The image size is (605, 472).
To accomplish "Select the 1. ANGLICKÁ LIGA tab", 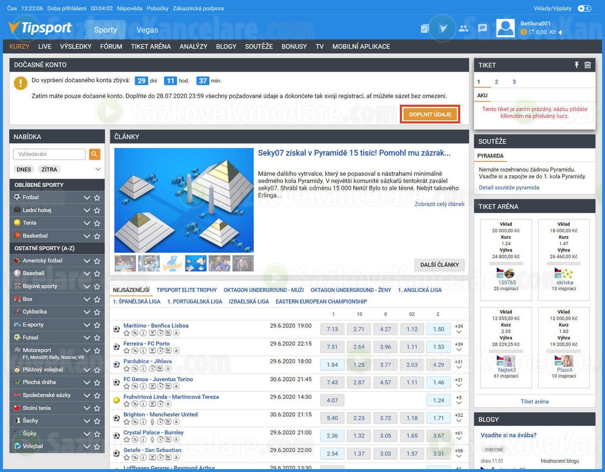I will (420, 290).
